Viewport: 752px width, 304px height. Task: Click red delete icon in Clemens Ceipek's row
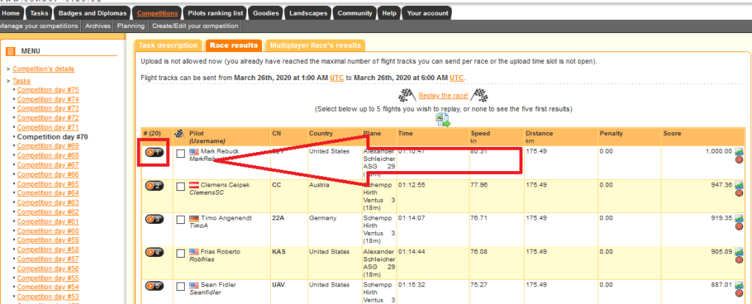tap(739, 193)
